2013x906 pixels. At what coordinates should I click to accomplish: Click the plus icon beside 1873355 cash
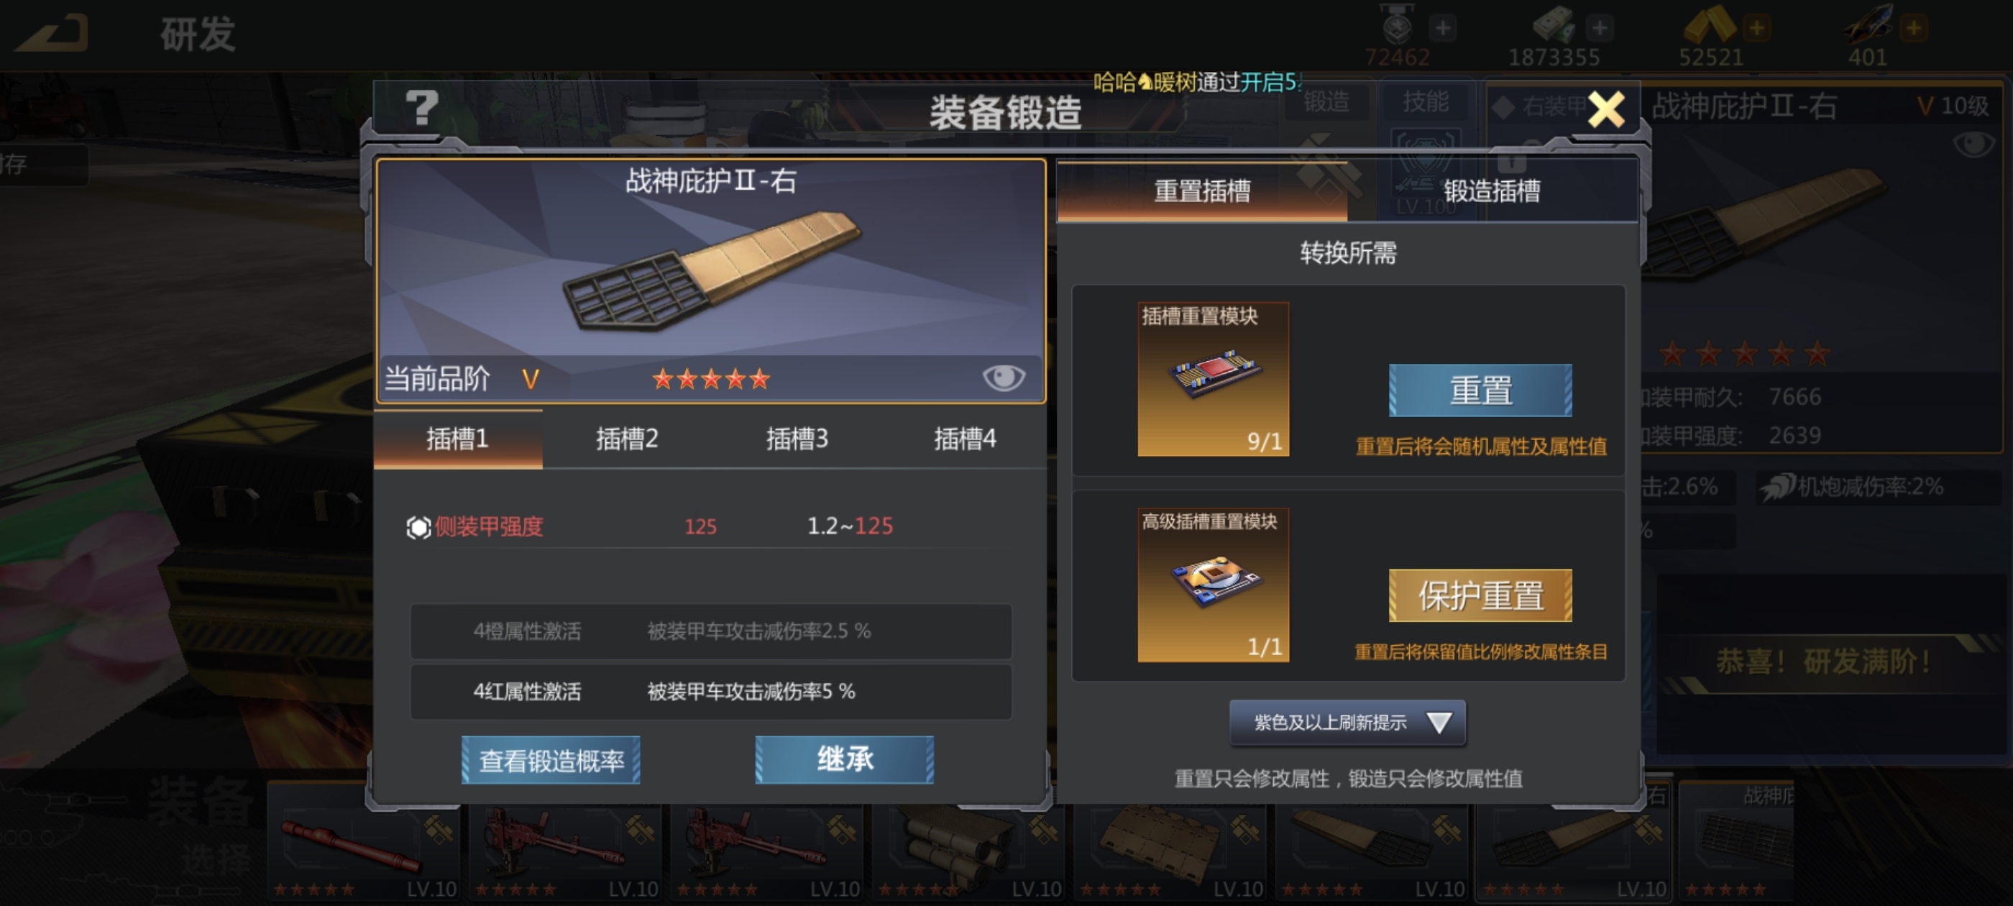[1599, 28]
